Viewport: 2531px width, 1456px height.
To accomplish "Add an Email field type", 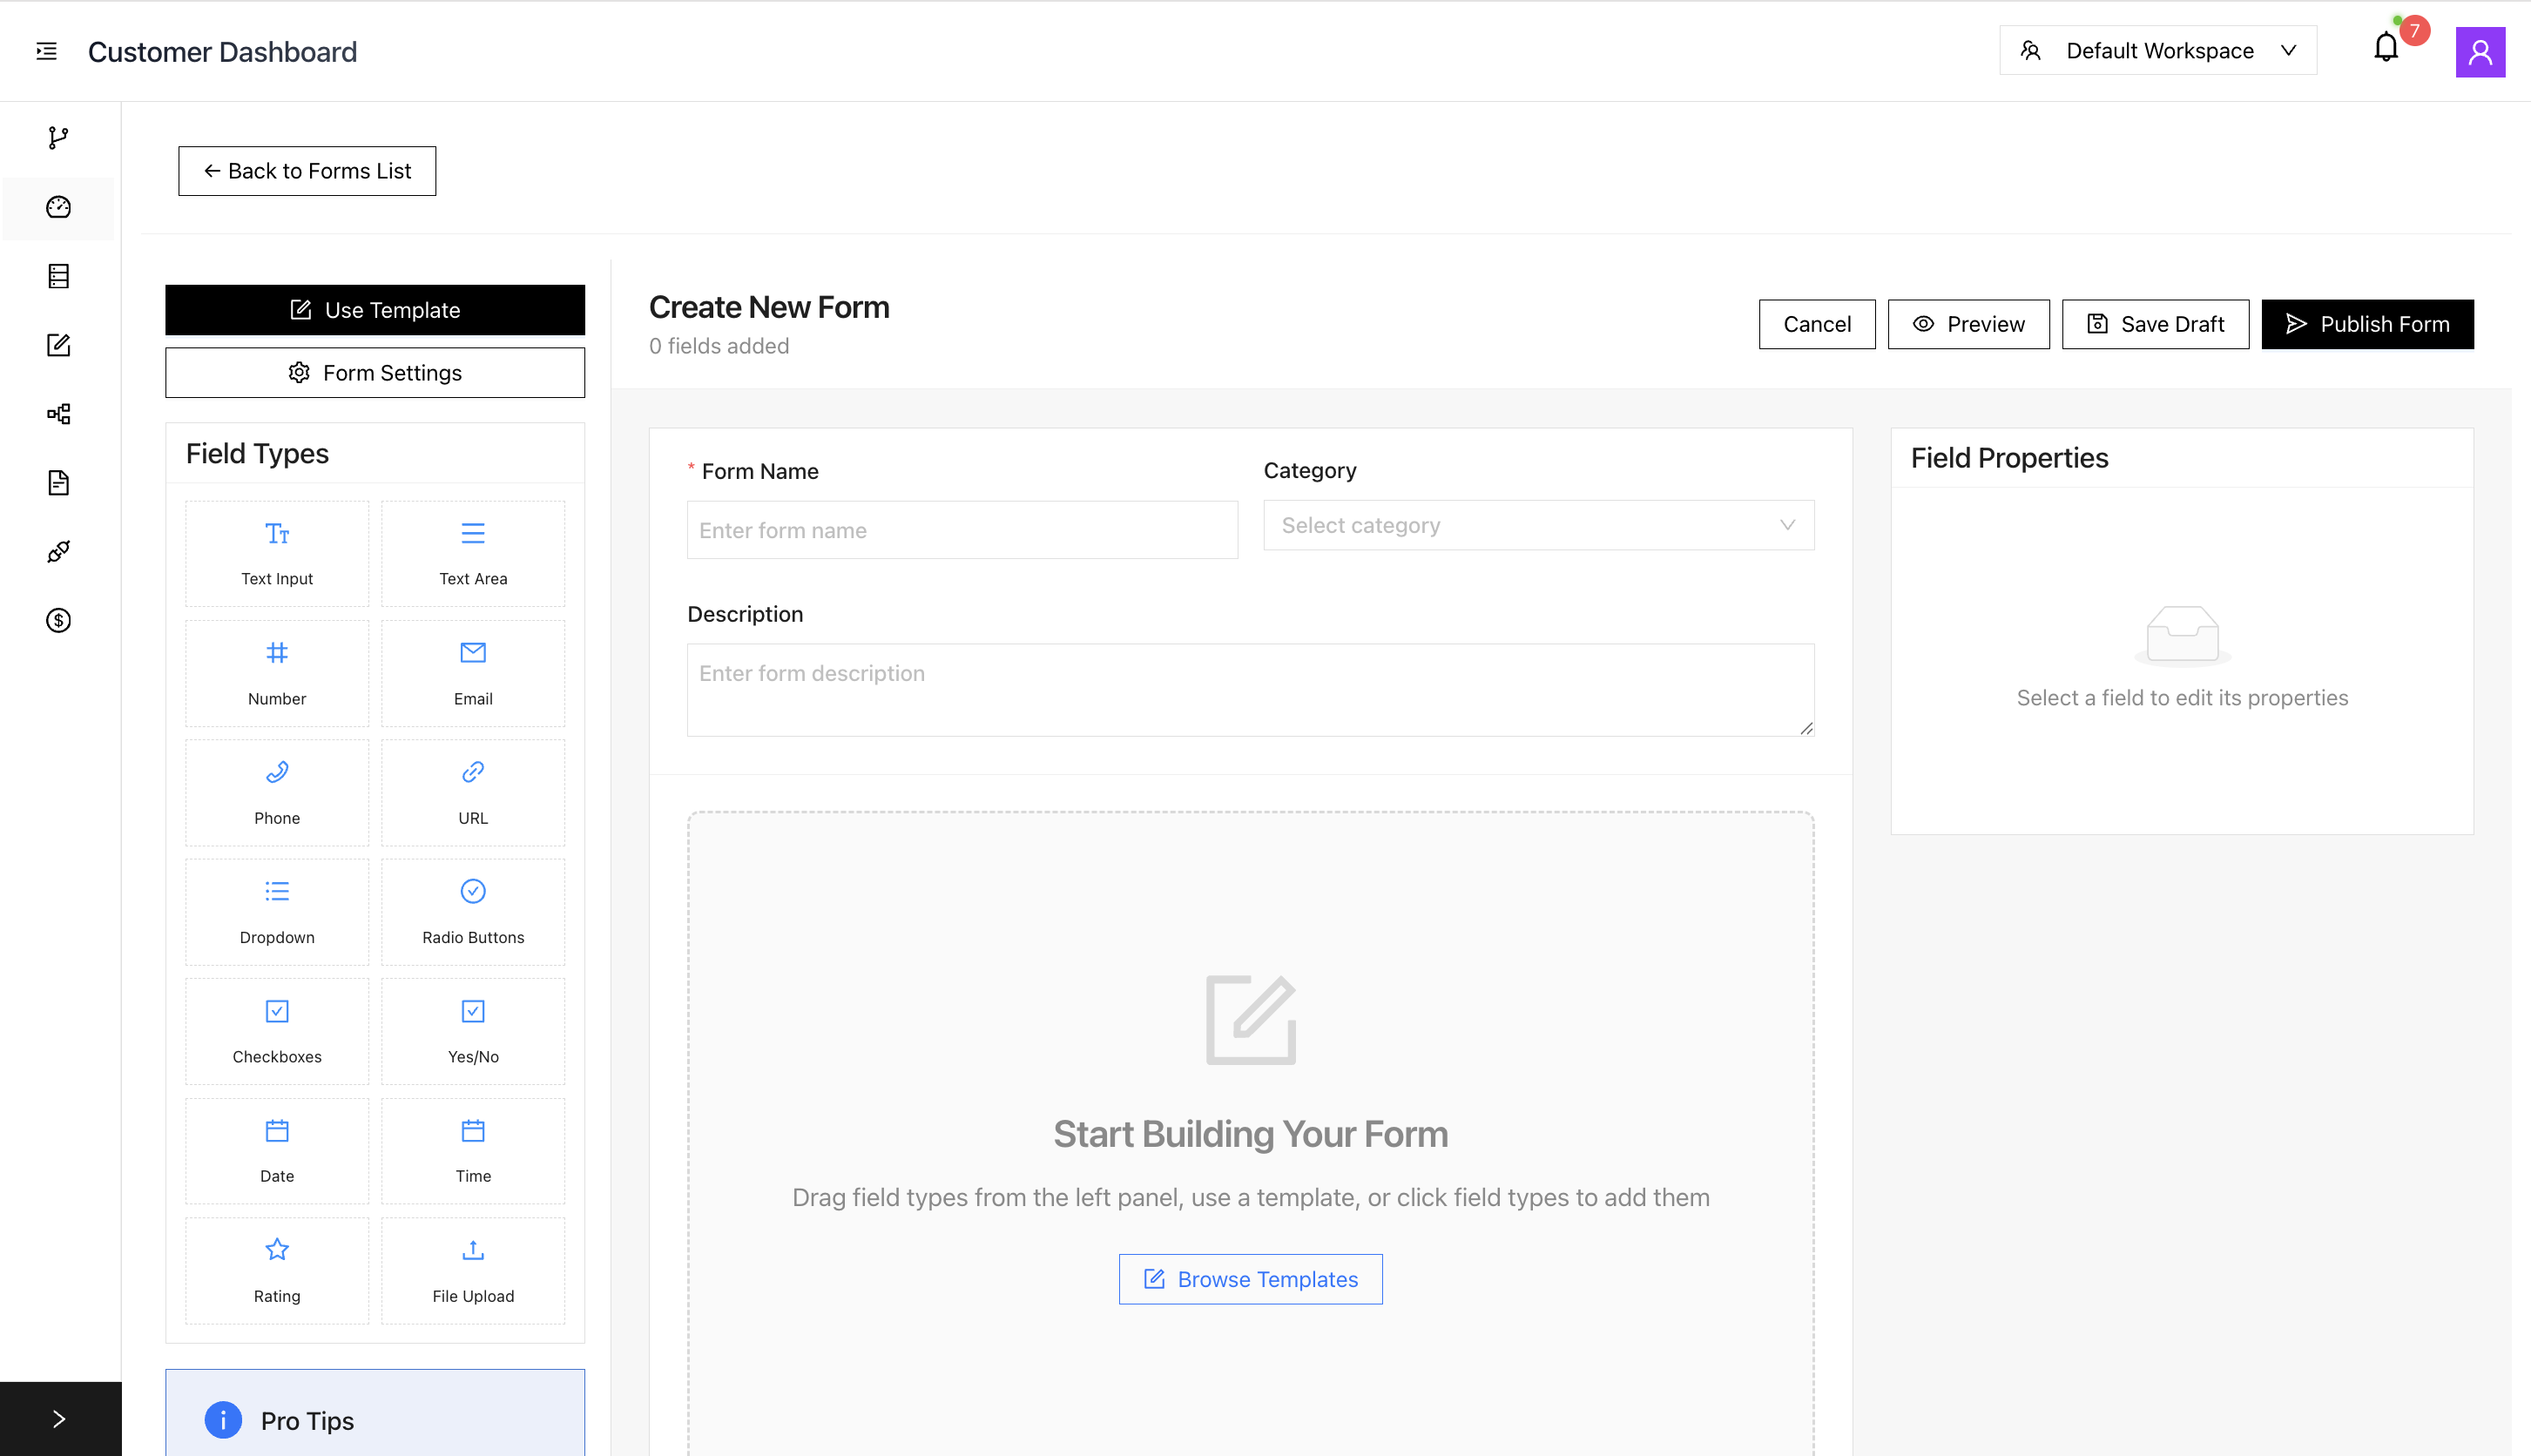I will 473,673.
